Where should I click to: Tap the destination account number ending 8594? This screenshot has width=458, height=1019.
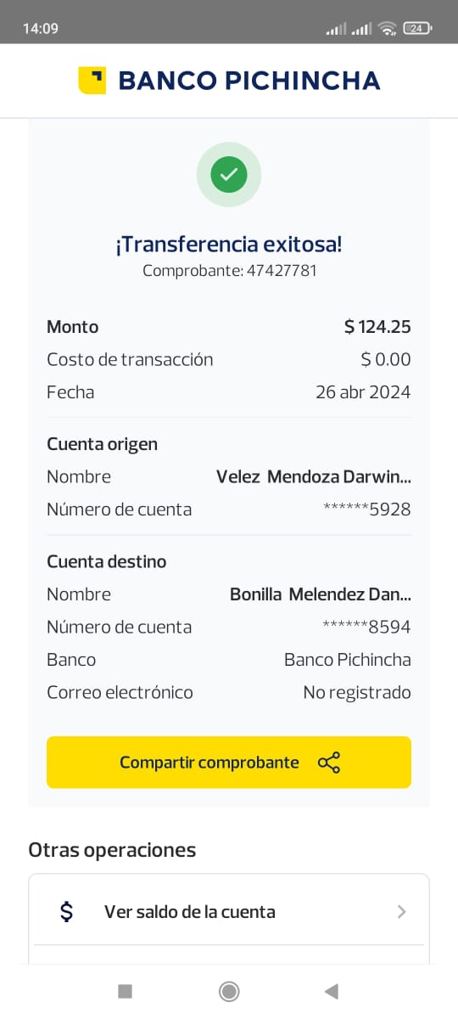click(367, 628)
